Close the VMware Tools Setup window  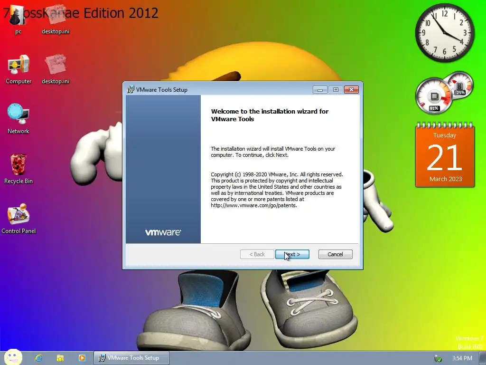tap(351, 90)
